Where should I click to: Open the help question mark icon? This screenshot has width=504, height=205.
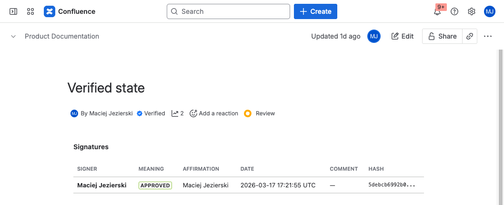pyautogui.click(x=454, y=11)
